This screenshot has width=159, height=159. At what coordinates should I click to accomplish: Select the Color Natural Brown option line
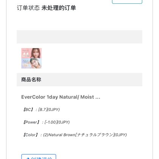(x=75, y=135)
